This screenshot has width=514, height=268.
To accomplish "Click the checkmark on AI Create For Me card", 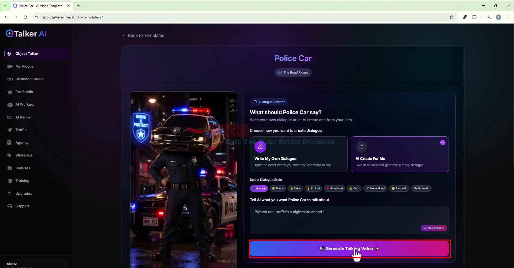I will [442, 143].
